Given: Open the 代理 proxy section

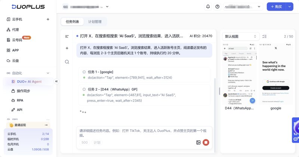Looking at the screenshot, I should pyautogui.click(x=13, y=30).
